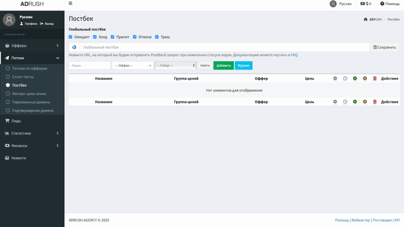Viewport: 404px width, 227px height.
Task: Expand Офферы menu chevron
Action: tap(58, 45)
